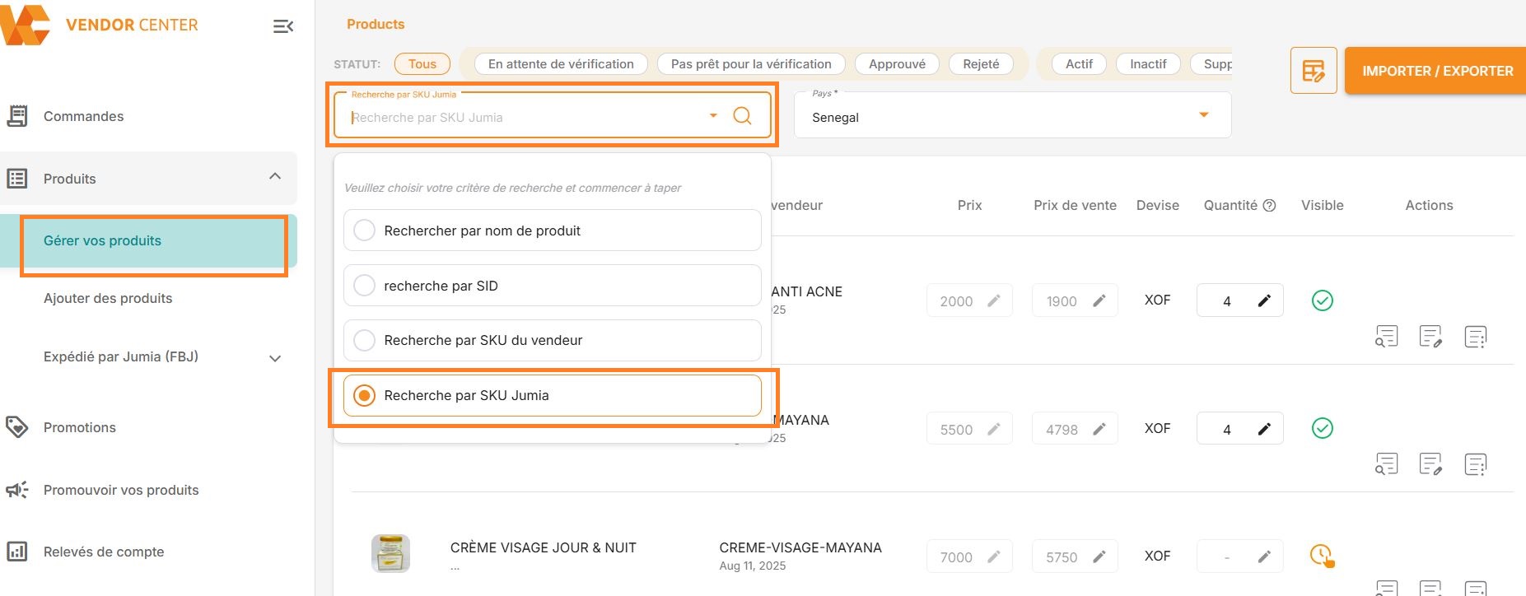
Task: Choose Recherche par SKU du vendeur option
Action: 552,340
